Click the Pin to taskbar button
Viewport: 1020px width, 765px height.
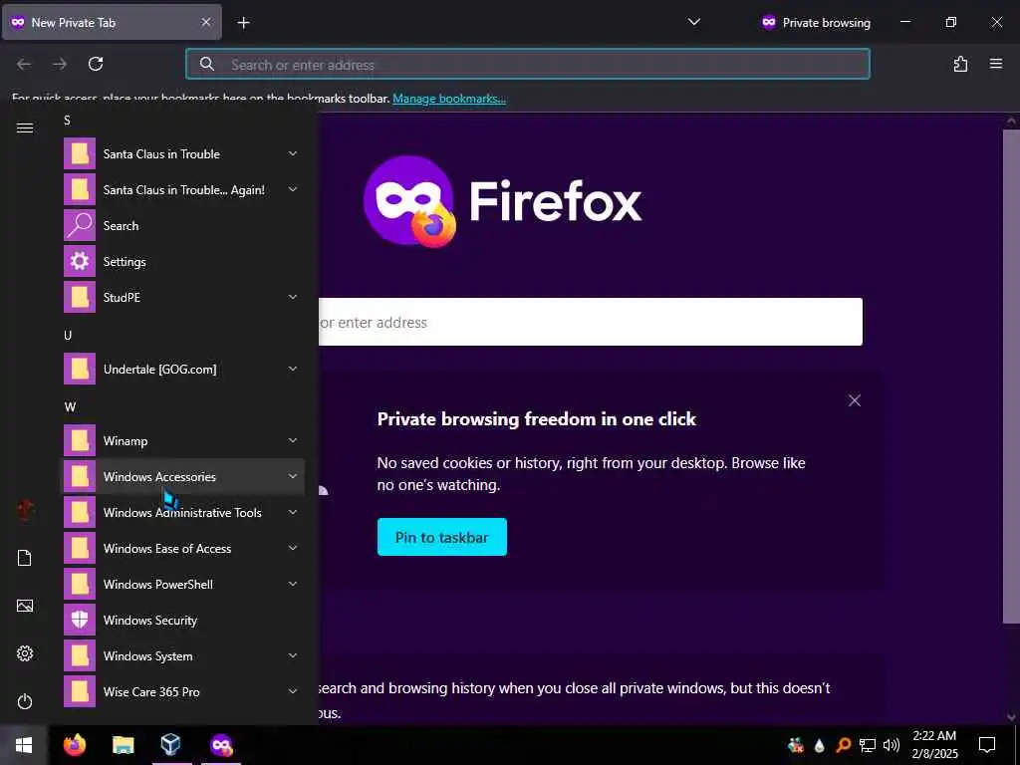coord(441,537)
